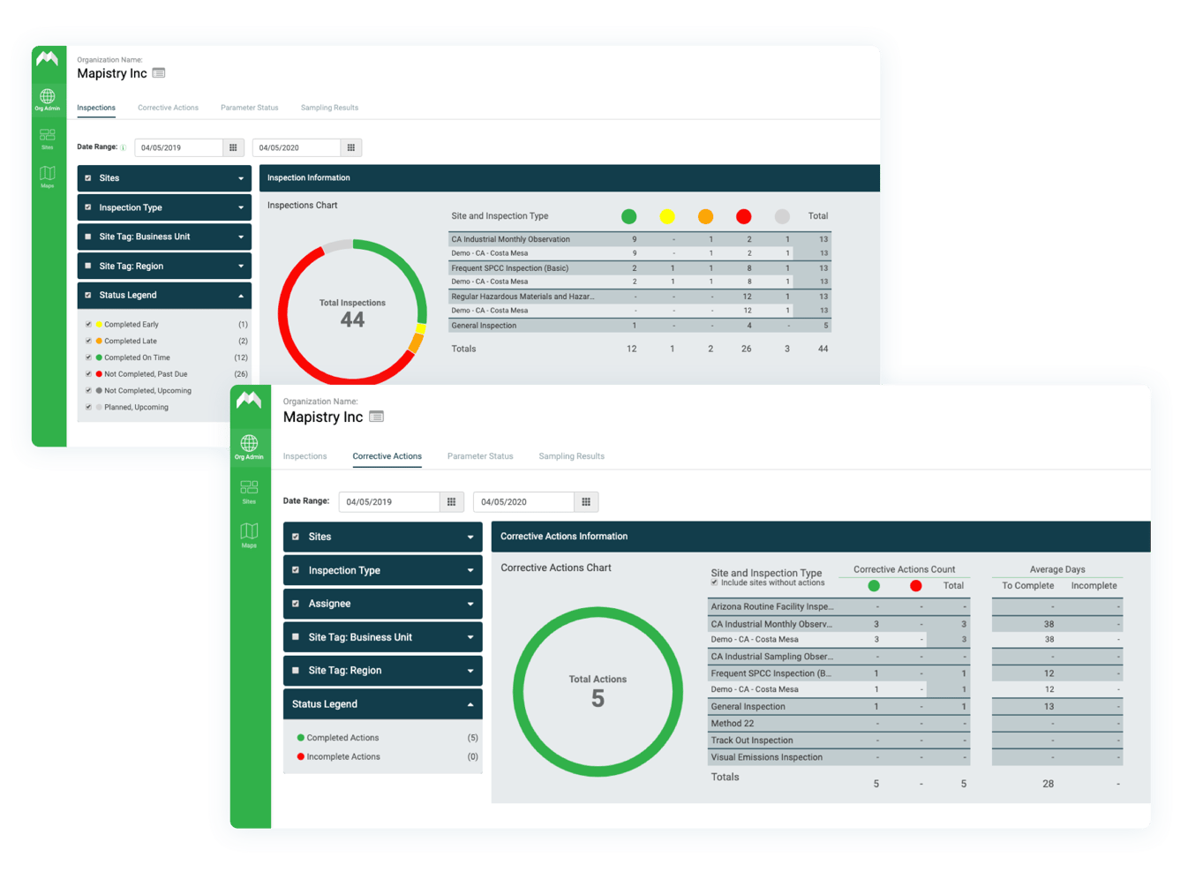Click Incomplete Actions legend entry

339,756
